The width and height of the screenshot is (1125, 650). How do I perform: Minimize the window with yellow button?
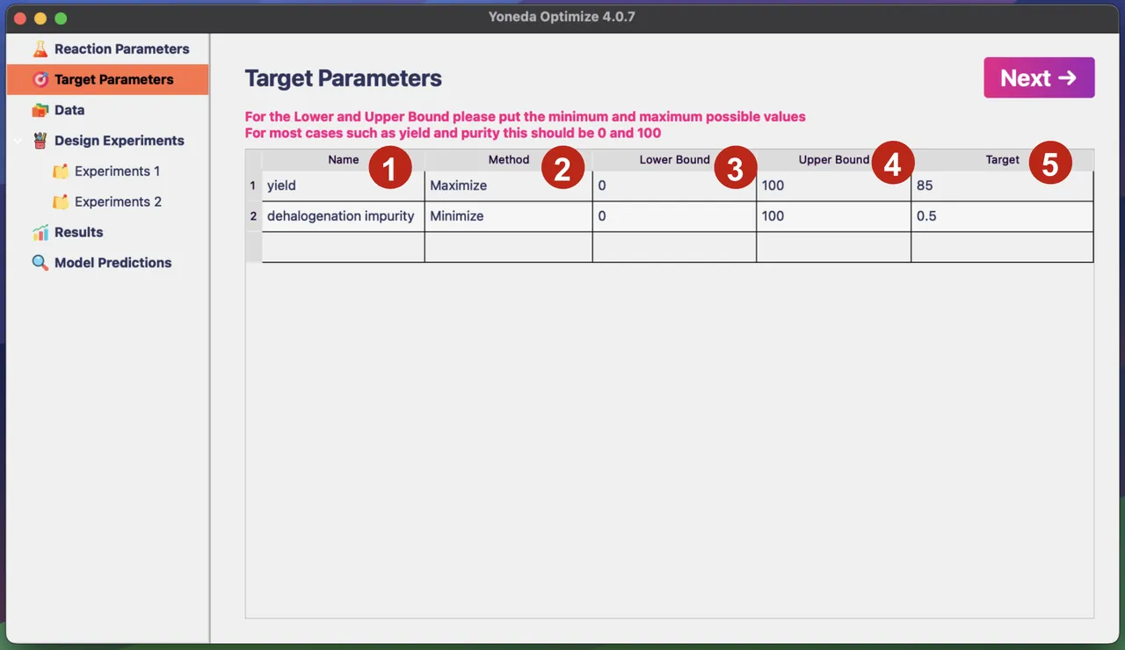point(40,18)
